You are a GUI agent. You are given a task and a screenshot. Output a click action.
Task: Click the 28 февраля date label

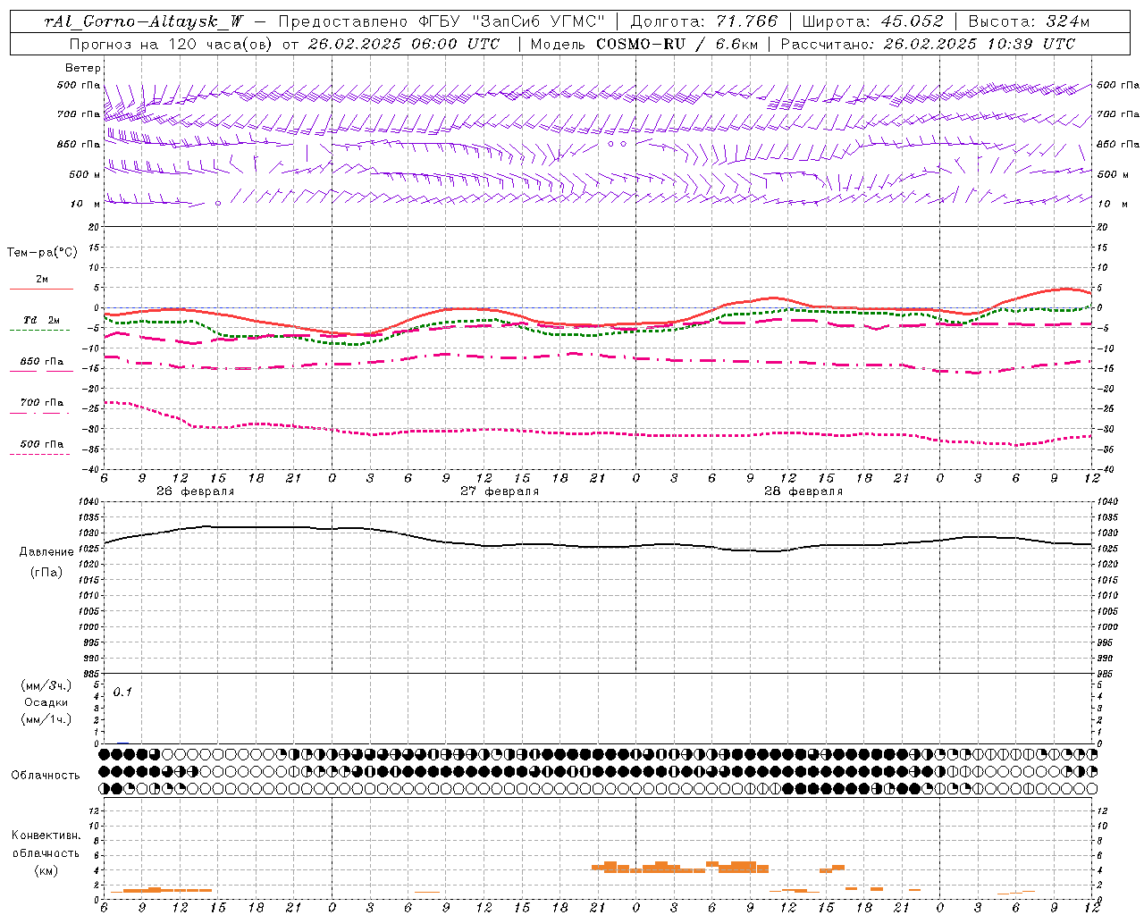803,491
